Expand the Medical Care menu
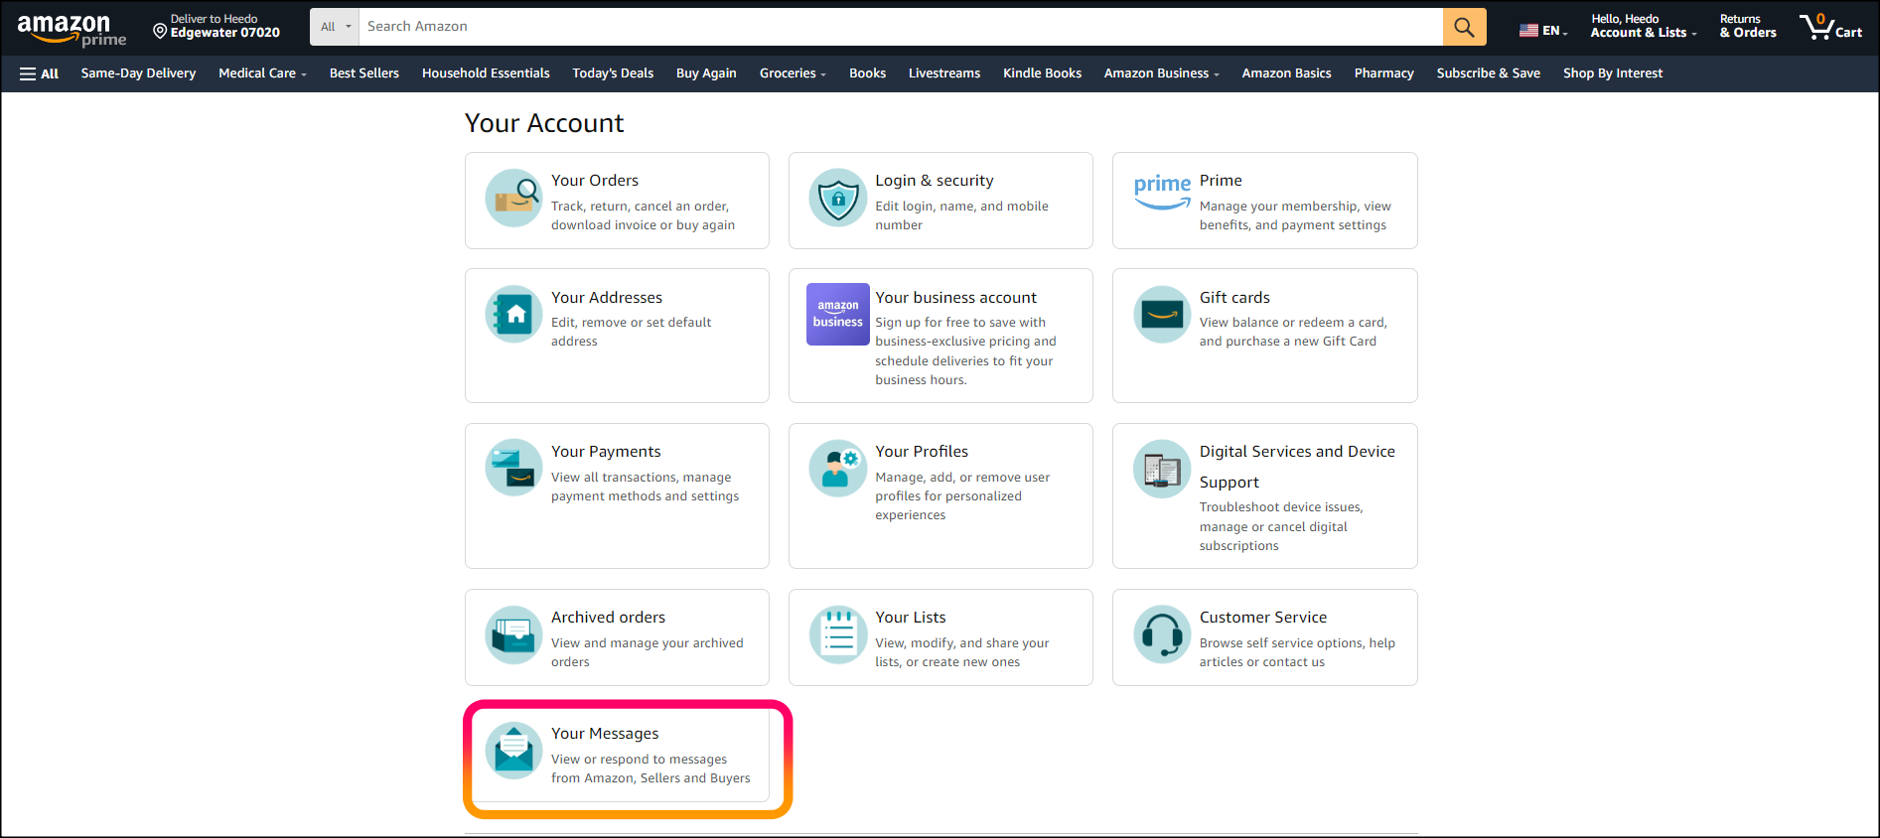Screen dimensions: 1880x838 pos(262,73)
